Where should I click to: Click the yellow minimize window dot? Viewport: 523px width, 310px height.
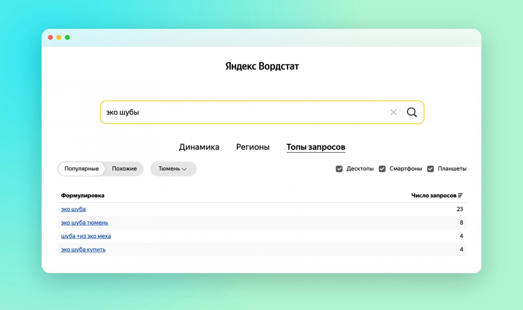(x=59, y=37)
